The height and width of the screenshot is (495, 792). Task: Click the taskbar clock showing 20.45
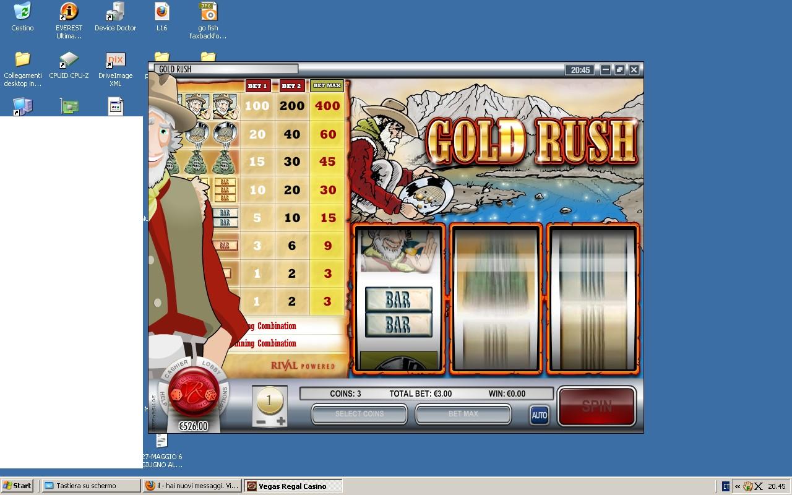tap(777, 486)
